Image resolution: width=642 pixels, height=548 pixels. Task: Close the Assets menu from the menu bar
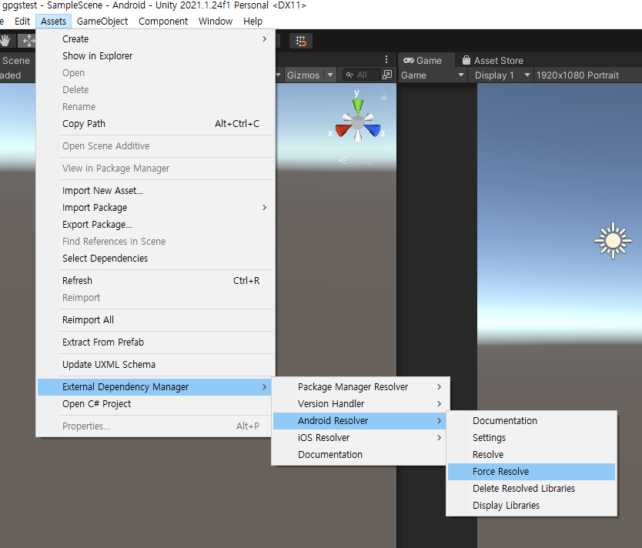53,22
